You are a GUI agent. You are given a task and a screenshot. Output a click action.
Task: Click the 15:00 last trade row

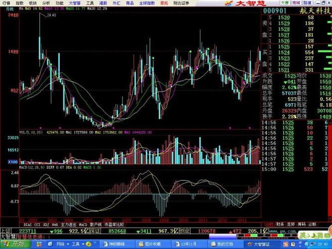pyautogui.click(x=295, y=169)
